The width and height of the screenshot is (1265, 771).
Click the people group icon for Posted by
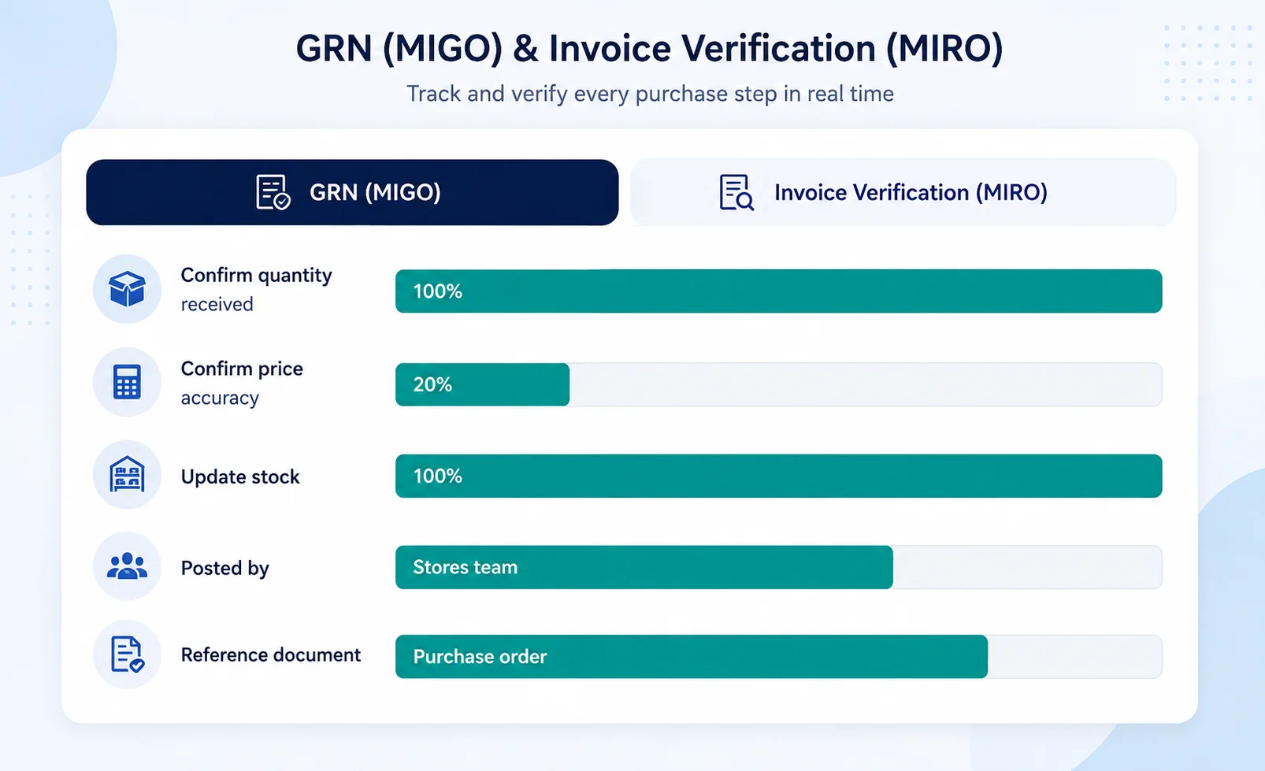[127, 566]
